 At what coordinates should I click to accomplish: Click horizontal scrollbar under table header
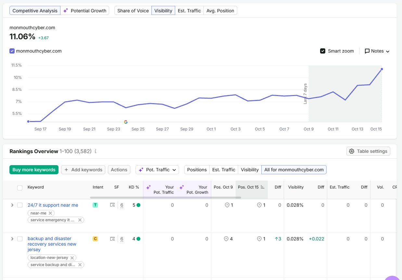tap(165, 197)
